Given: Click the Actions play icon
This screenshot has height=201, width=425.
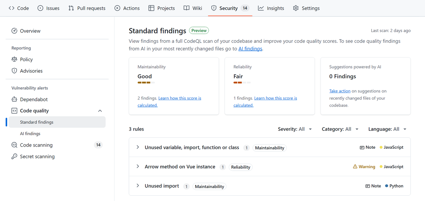Looking at the screenshot, I should pyautogui.click(x=118, y=8).
